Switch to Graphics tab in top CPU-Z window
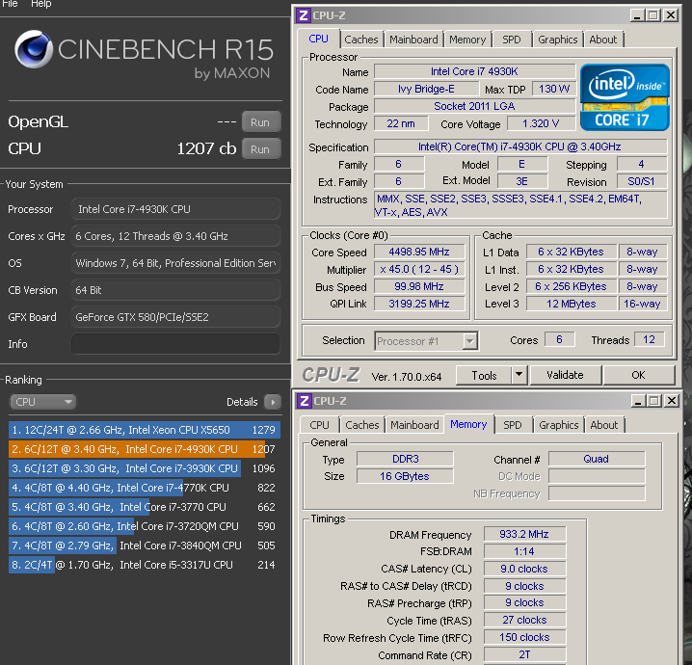Viewport: 692px width, 665px height. pyautogui.click(x=558, y=40)
